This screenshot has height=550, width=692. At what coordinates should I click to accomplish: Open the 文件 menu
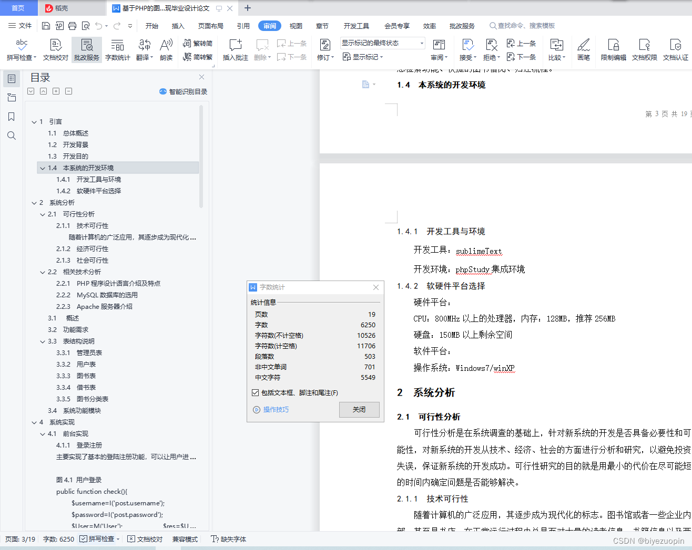tap(20, 26)
